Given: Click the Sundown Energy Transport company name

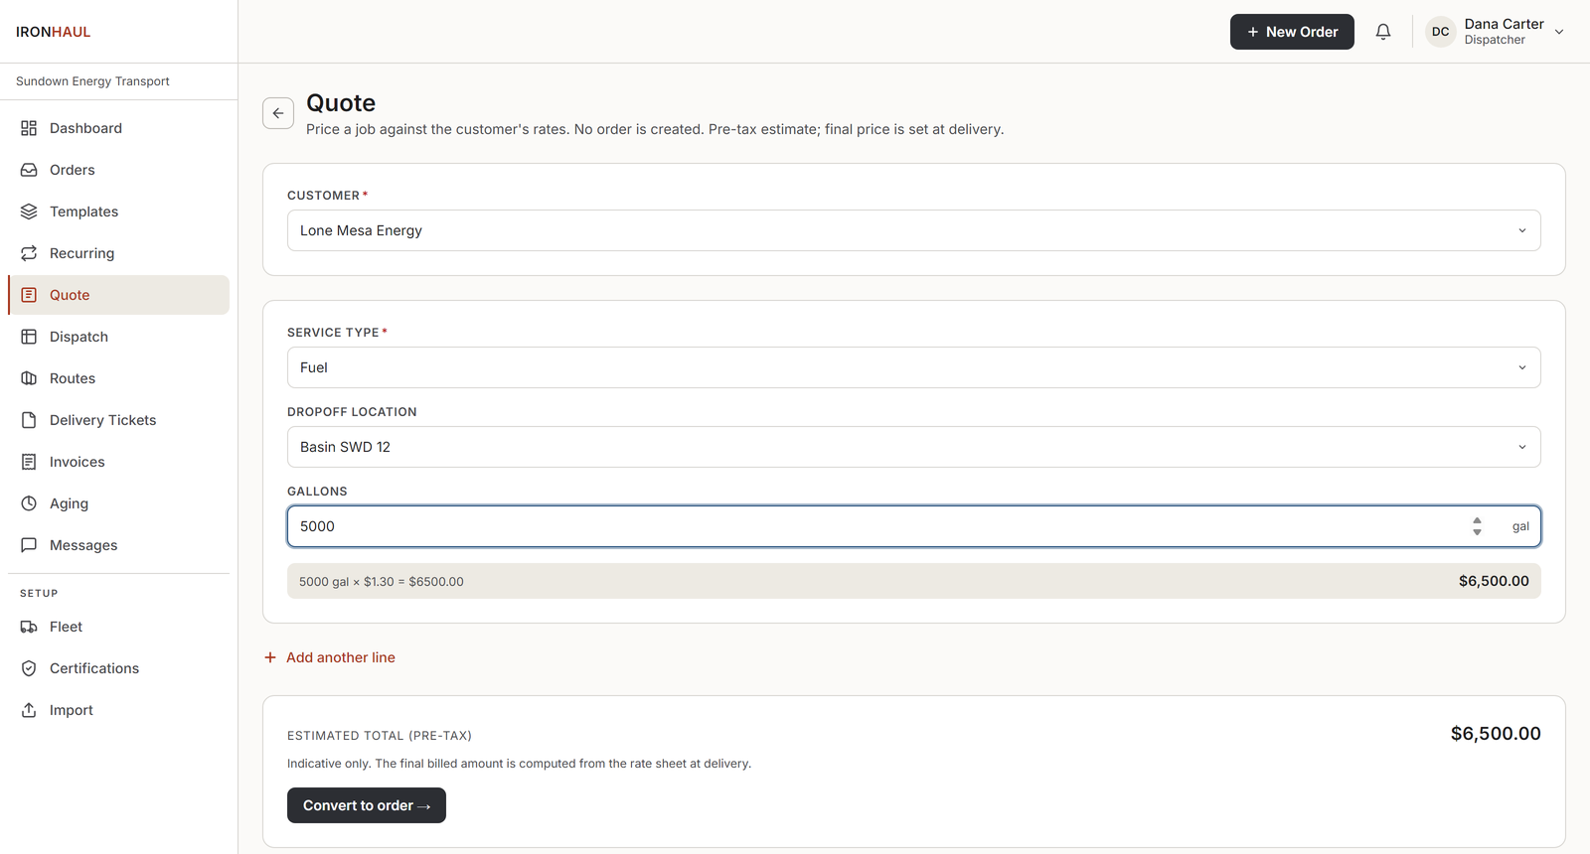Looking at the screenshot, I should [92, 81].
